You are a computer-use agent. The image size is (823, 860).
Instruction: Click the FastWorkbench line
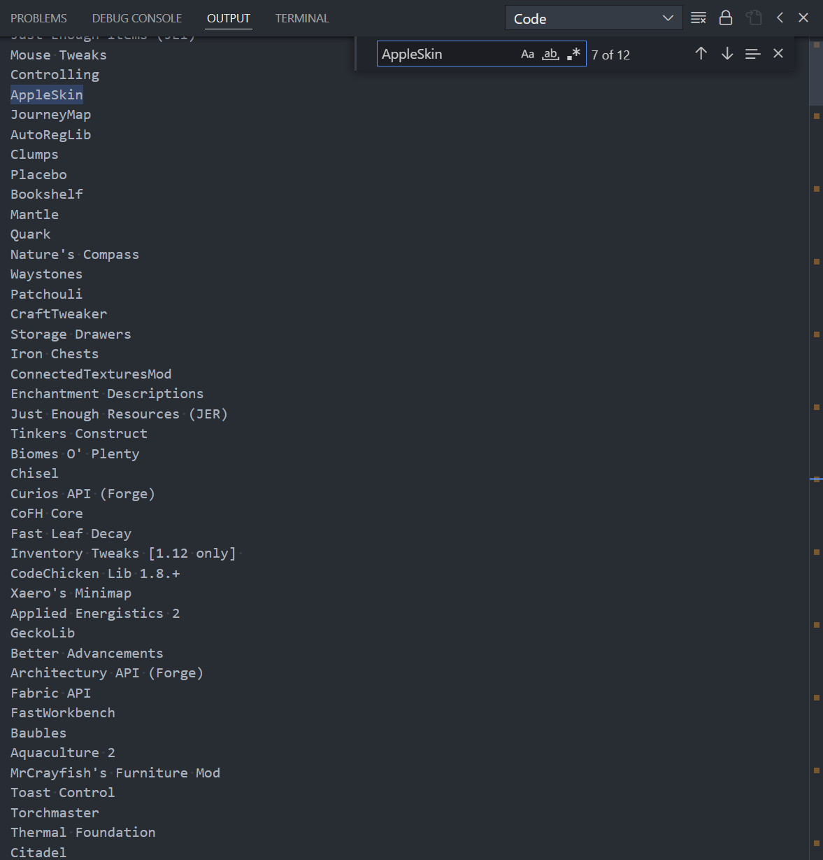coord(63,713)
